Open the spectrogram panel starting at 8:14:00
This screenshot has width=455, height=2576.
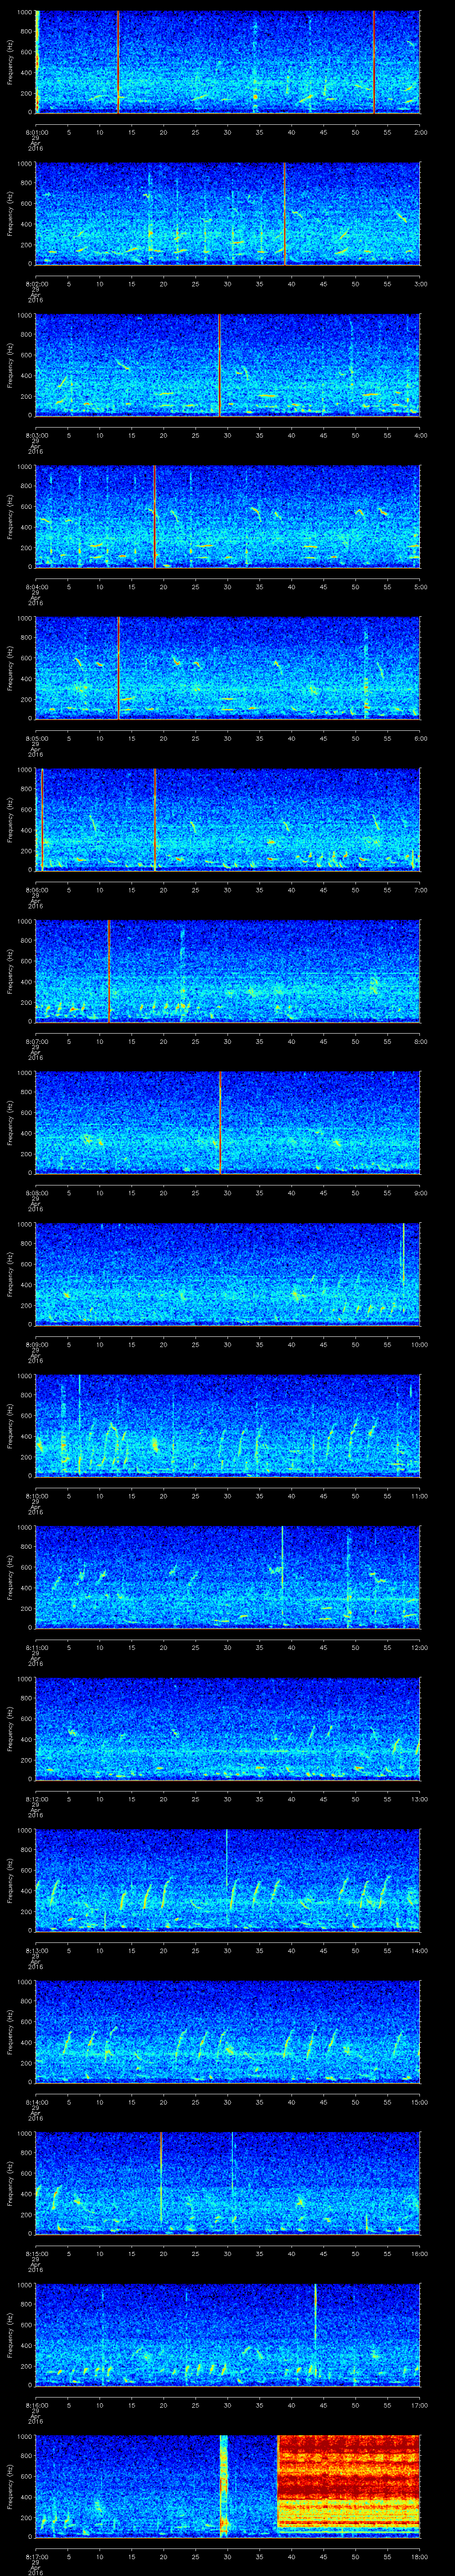pos(228,2032)
